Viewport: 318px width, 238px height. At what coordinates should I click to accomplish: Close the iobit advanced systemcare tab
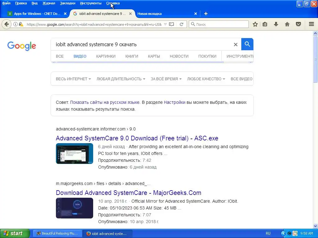130,14
